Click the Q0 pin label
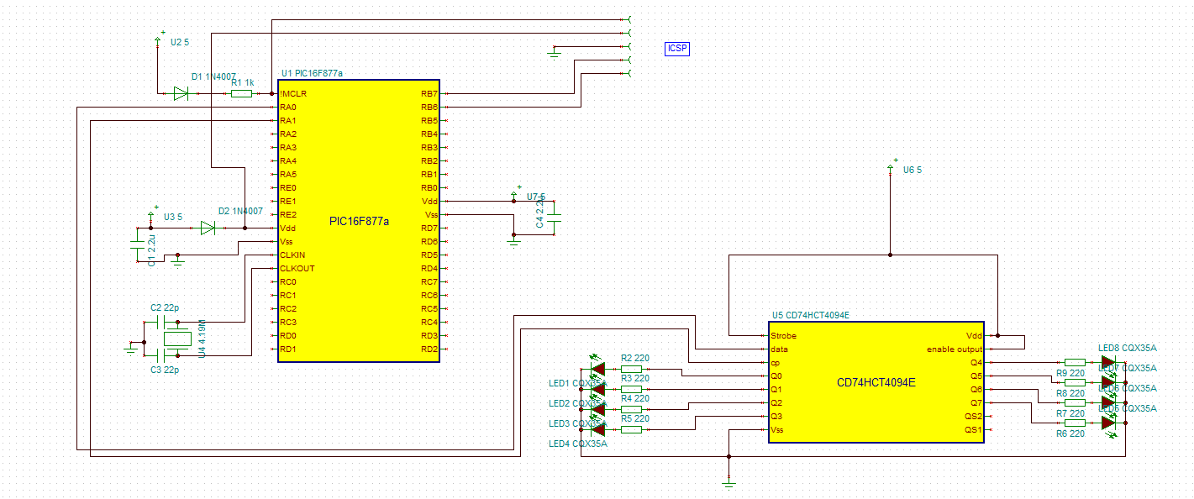Image resolution: width=1194 pixels, height=499 pixels. point(776,376)
